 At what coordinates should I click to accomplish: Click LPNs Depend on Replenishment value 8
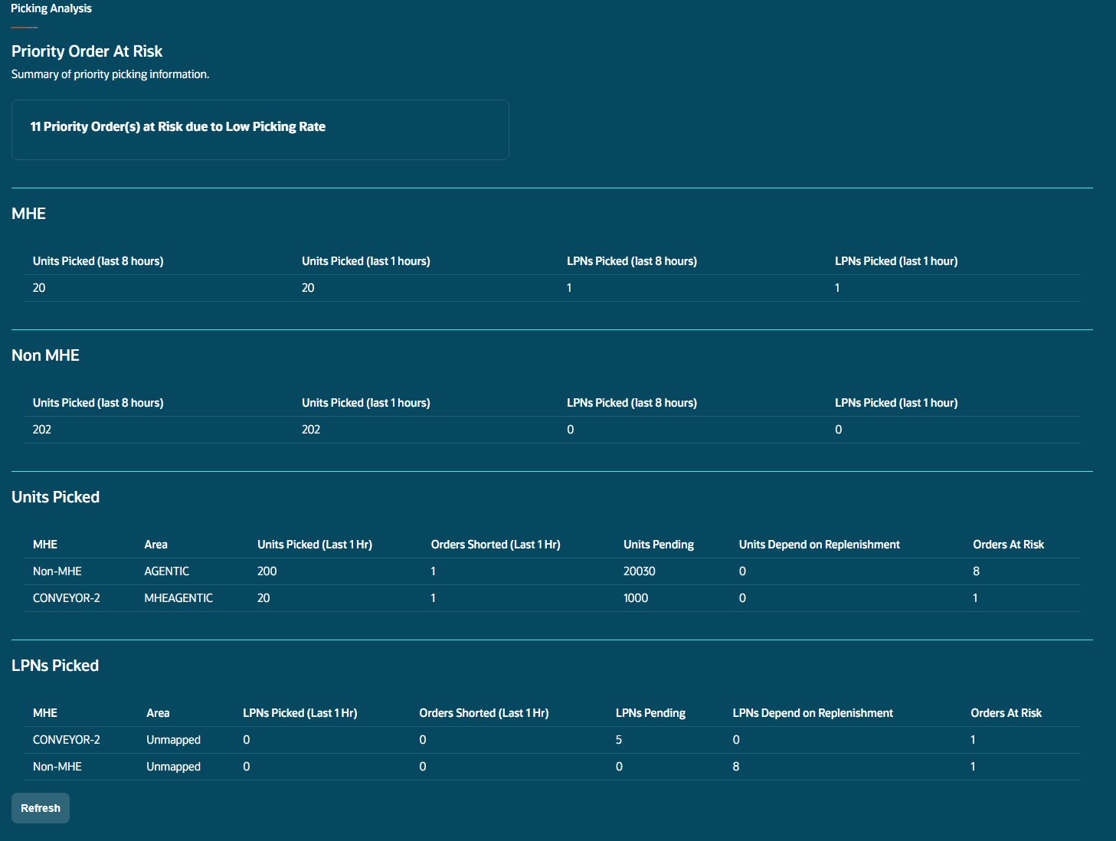click(x=736, y=767)
